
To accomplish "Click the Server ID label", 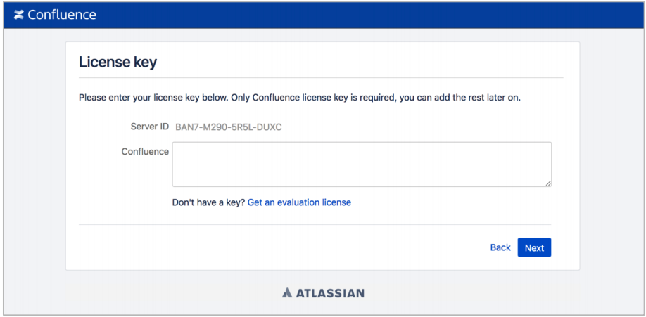I will pyautogui.click(x=149, y=127).
